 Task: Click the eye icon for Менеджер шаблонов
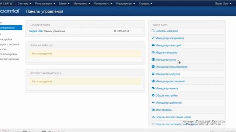153,103
